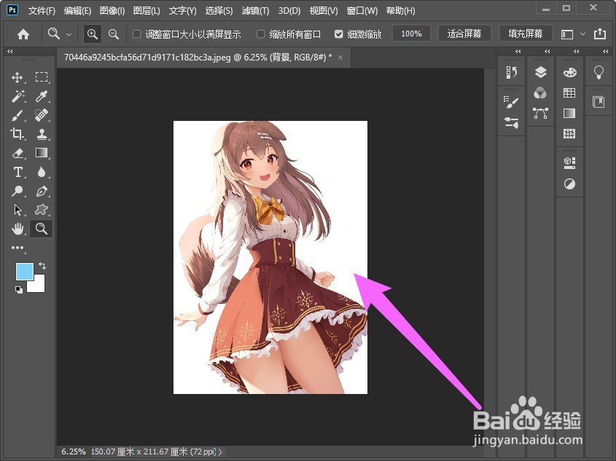This screenshot has height=461, width=616.
Task: Choose Zoom Out mode button
Action: pos(114,34)
